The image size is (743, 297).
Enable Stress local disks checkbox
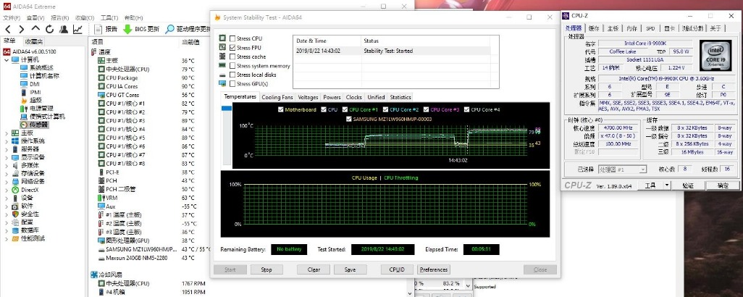pos(232,75)
